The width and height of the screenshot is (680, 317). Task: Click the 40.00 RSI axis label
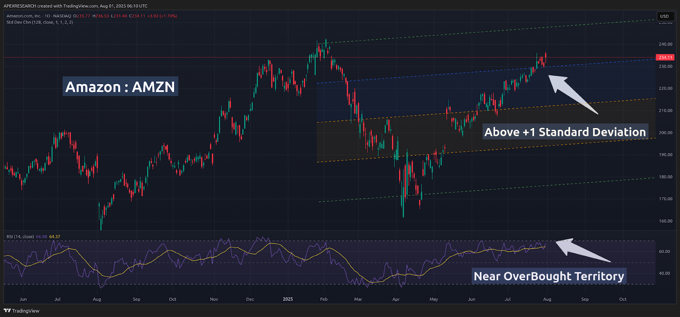(x=664, y=273)
